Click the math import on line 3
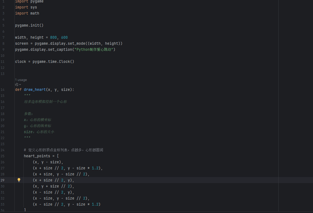313x213 pixels. point(35,13)
